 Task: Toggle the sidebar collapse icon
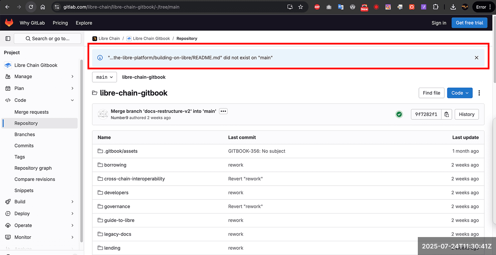coord(8,39)
